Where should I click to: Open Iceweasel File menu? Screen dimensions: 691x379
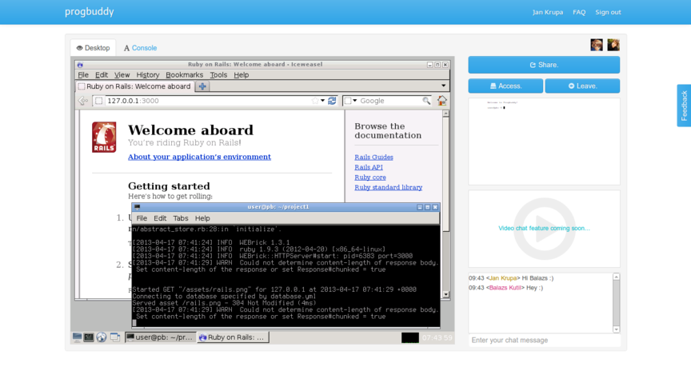tap(83, 75)
